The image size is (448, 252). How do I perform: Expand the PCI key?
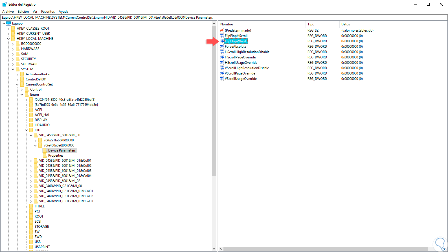(26, 211)
